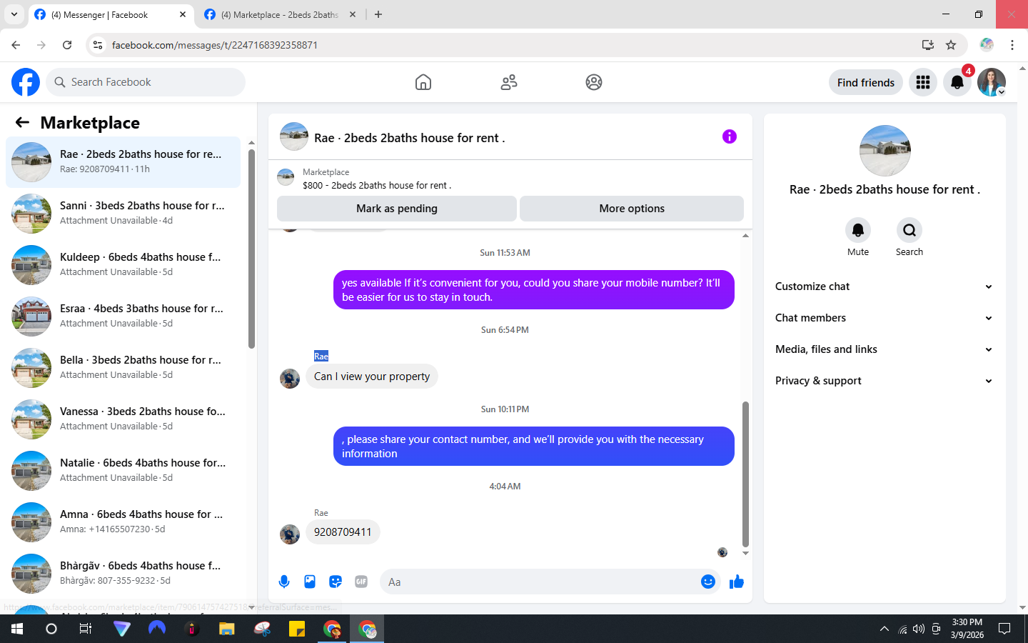
Task: Choose a GIF icon
Action: click(x=361, y=582)
